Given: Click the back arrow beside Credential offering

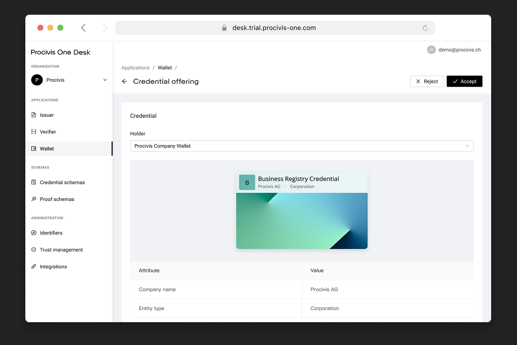Looking at the screenshot, I should (124, 81).
